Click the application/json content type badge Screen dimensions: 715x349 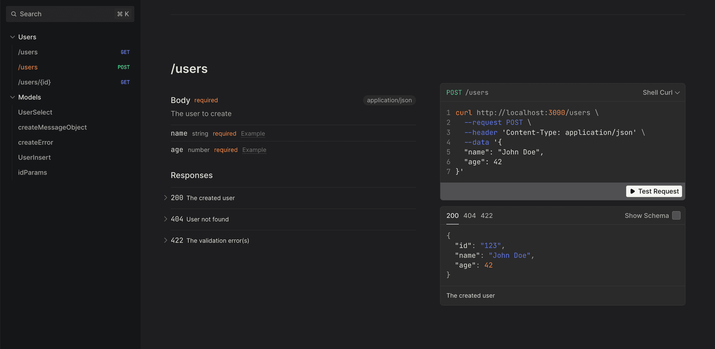[389, 100]
